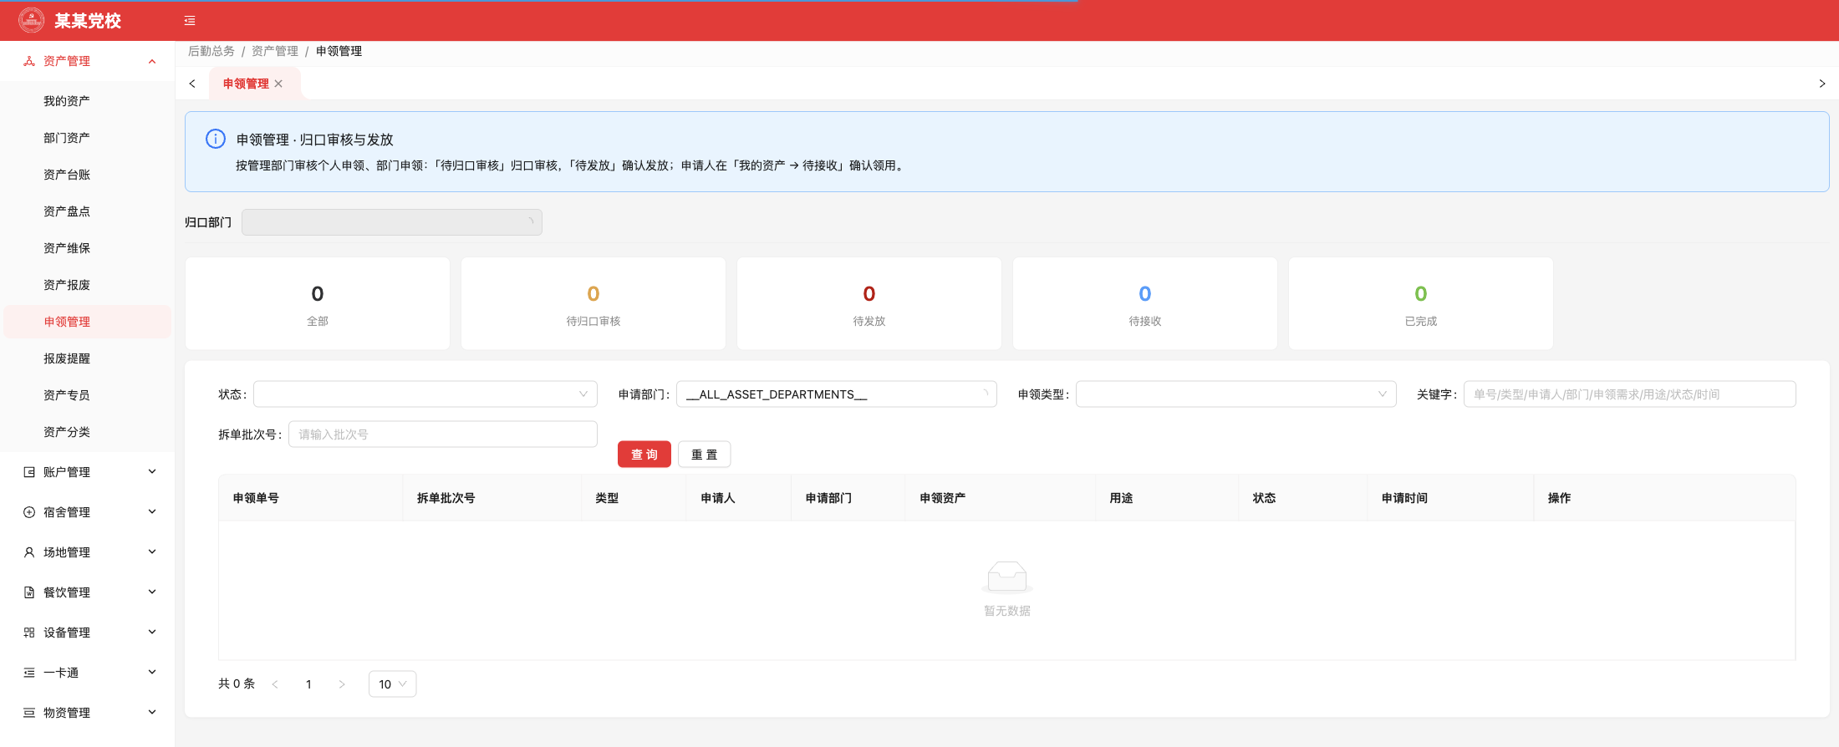This screenshot has width=1839, height=747.
Task: Click the 一卡通 list icon
Action: [29, 673]
